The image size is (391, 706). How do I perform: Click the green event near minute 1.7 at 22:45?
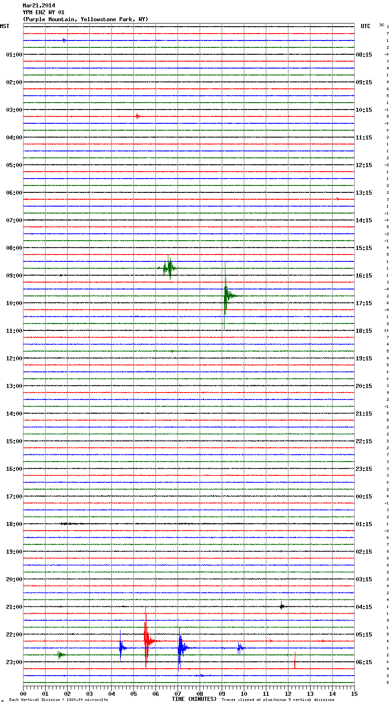[x=61, y=654]
